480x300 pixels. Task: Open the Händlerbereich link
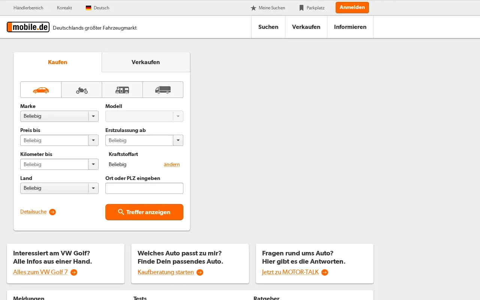point(28,8)
